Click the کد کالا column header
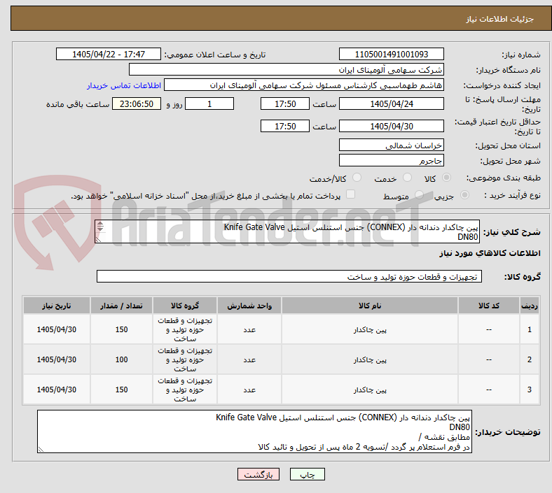552x493 pixels. point(489,306)
